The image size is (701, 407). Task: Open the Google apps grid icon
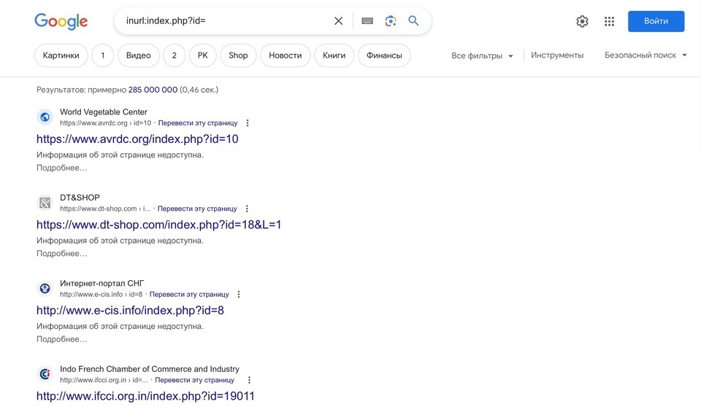click(609, 21)
